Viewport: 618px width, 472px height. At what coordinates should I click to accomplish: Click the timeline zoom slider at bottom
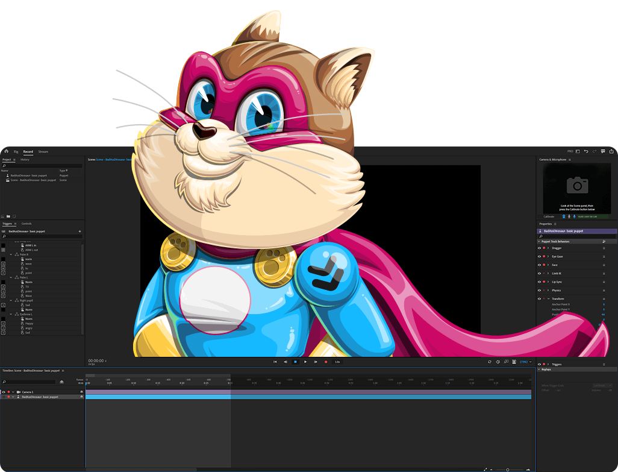pos(507,469)
